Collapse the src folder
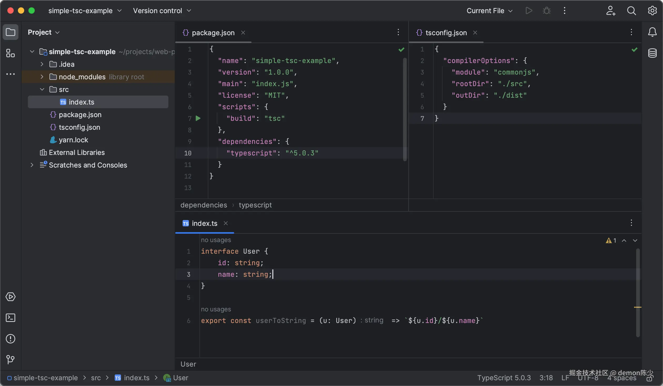 (42, 89)
